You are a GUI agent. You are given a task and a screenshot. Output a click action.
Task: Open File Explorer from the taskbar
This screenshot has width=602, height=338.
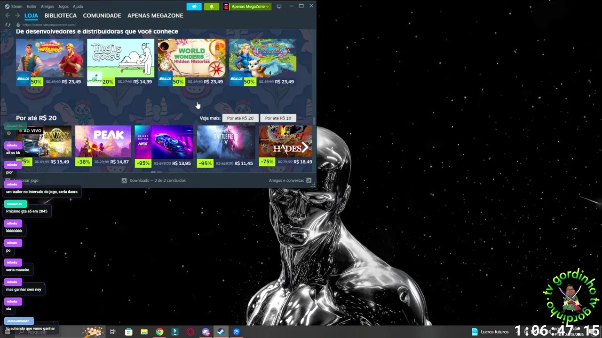144,332
